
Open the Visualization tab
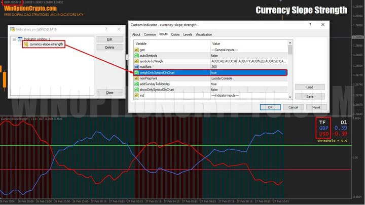204,34
